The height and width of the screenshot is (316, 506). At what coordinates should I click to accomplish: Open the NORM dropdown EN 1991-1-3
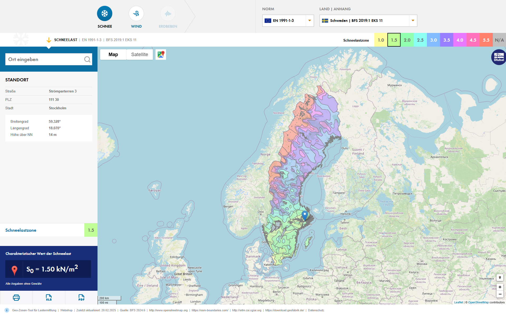[288, 21]
